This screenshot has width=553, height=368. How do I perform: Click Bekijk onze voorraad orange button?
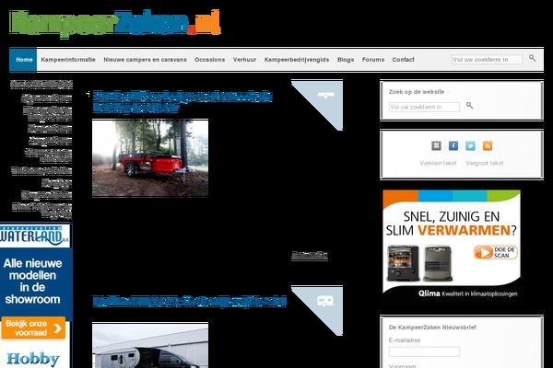click(34, 328)
